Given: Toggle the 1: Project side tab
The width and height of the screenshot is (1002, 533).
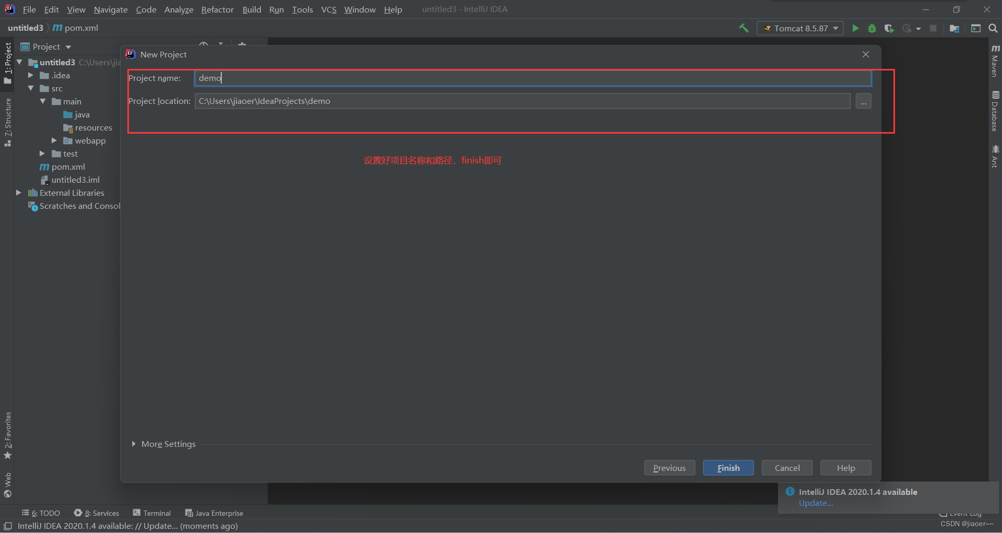Looking at the screenshot, I should click(7, 63).
